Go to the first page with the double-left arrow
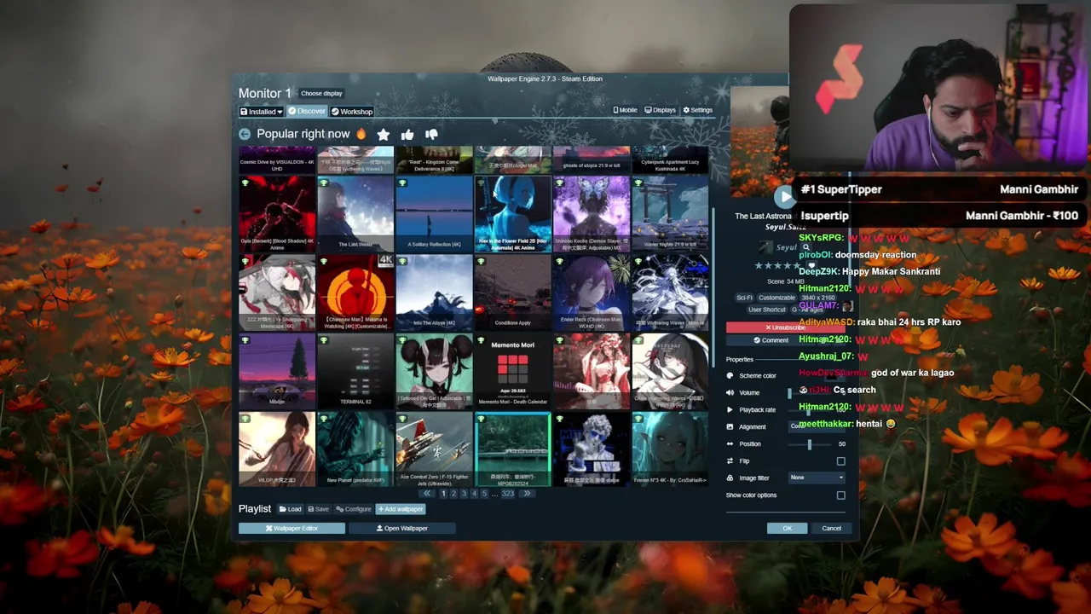1091x614 pixels. coord(427,494)
